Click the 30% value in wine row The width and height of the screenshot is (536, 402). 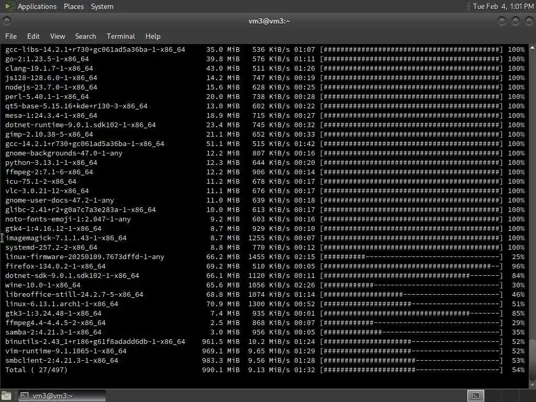click(x=518, y=285)
